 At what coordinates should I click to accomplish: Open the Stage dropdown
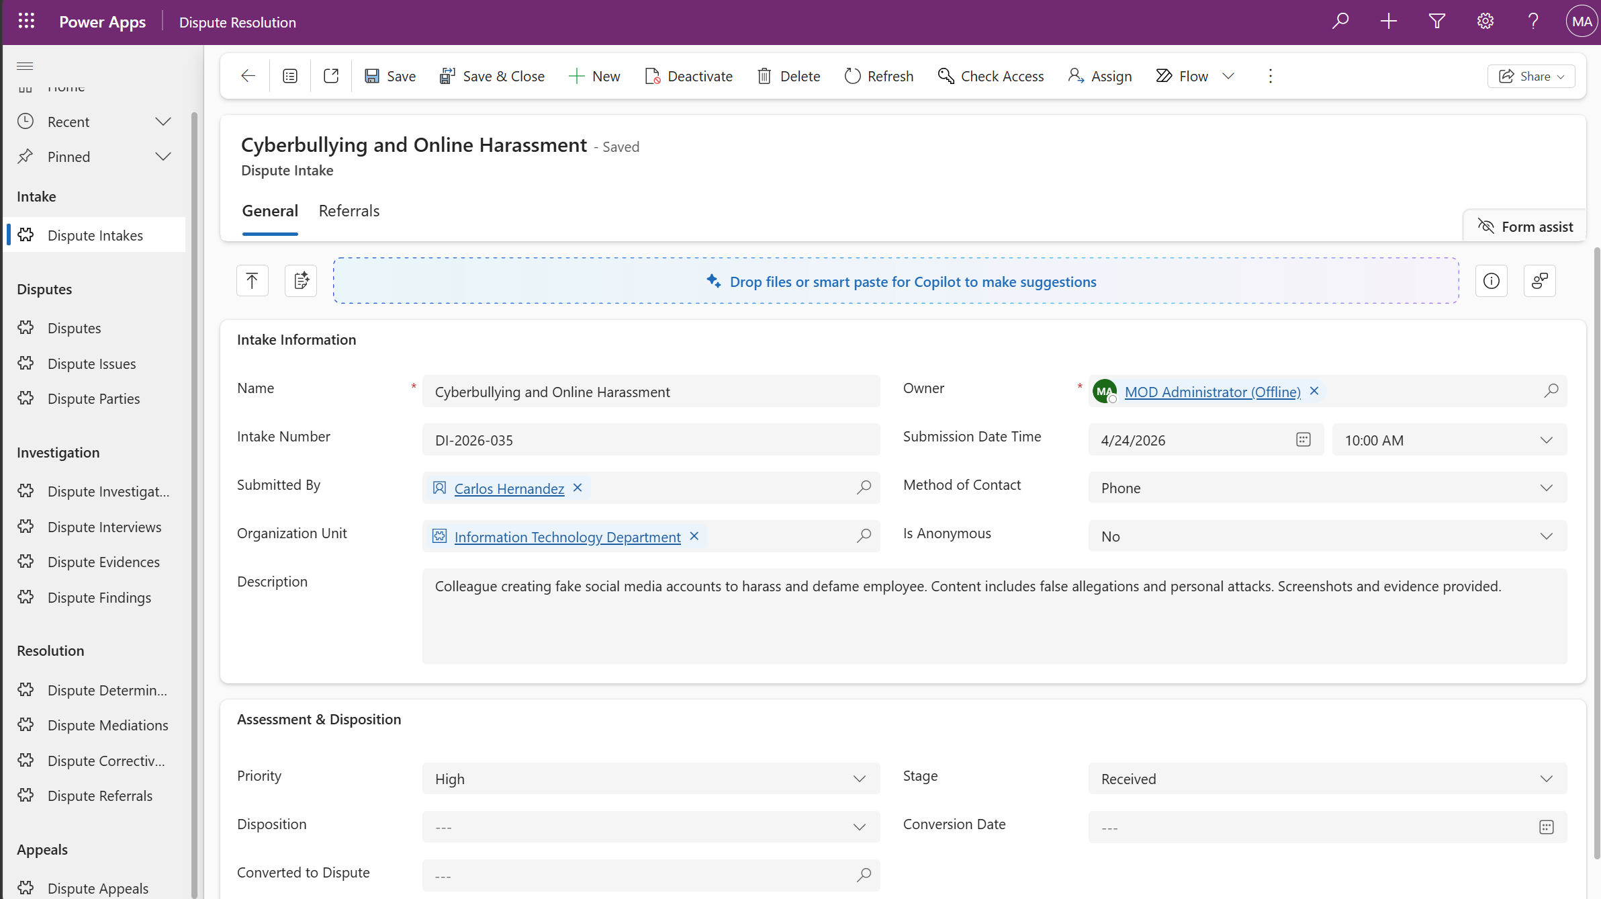[x=1327, y=779]
